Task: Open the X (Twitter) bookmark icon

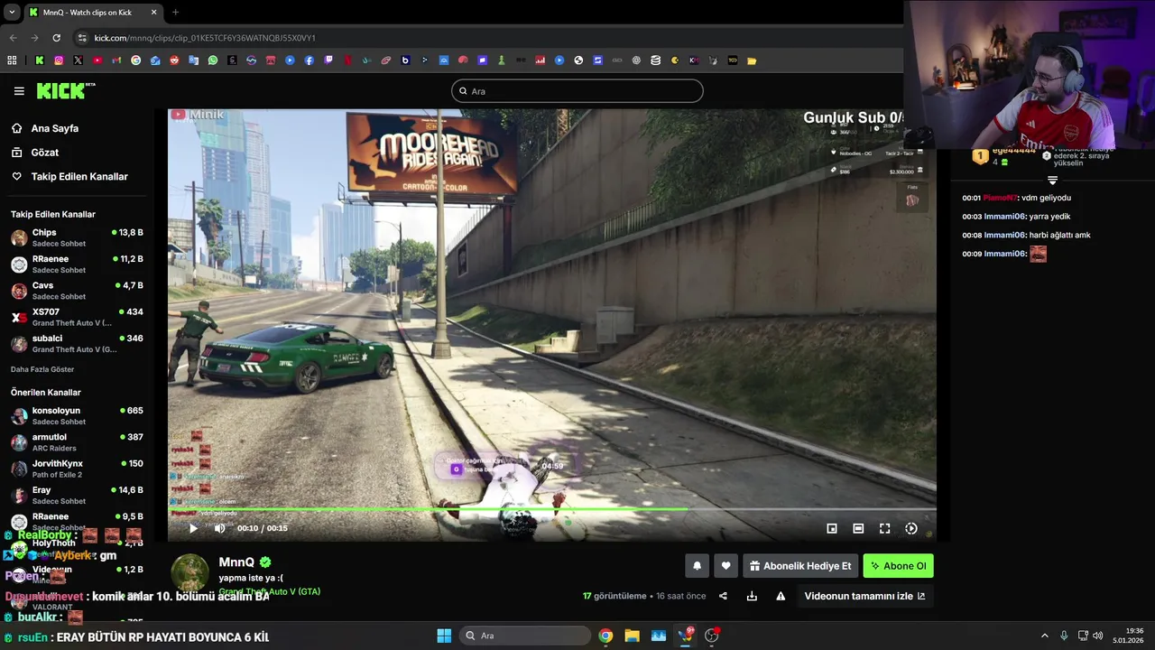Action: pos(78,60)
